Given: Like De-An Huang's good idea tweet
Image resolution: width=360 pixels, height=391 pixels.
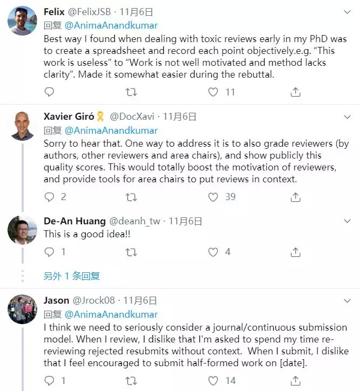Looking at the screenshot, I should pos(213,252).
